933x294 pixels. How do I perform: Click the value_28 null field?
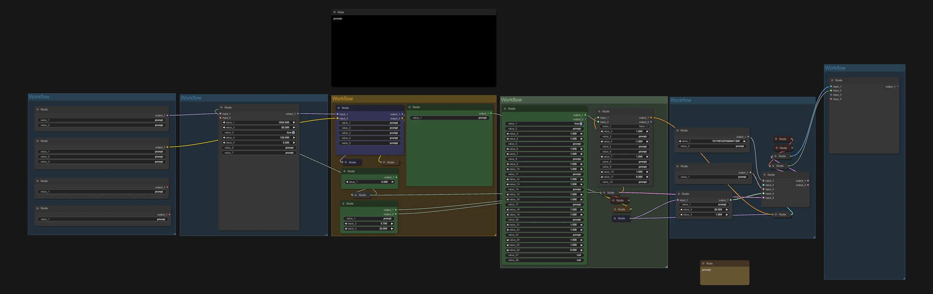(544, 260)
